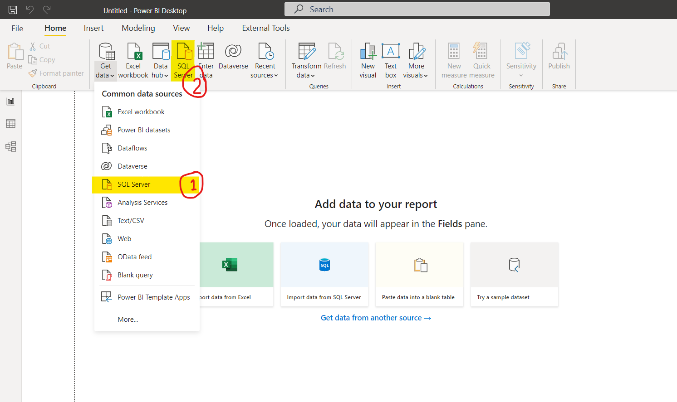Switch to Report view in left sidebar

(x=10, y=101)
